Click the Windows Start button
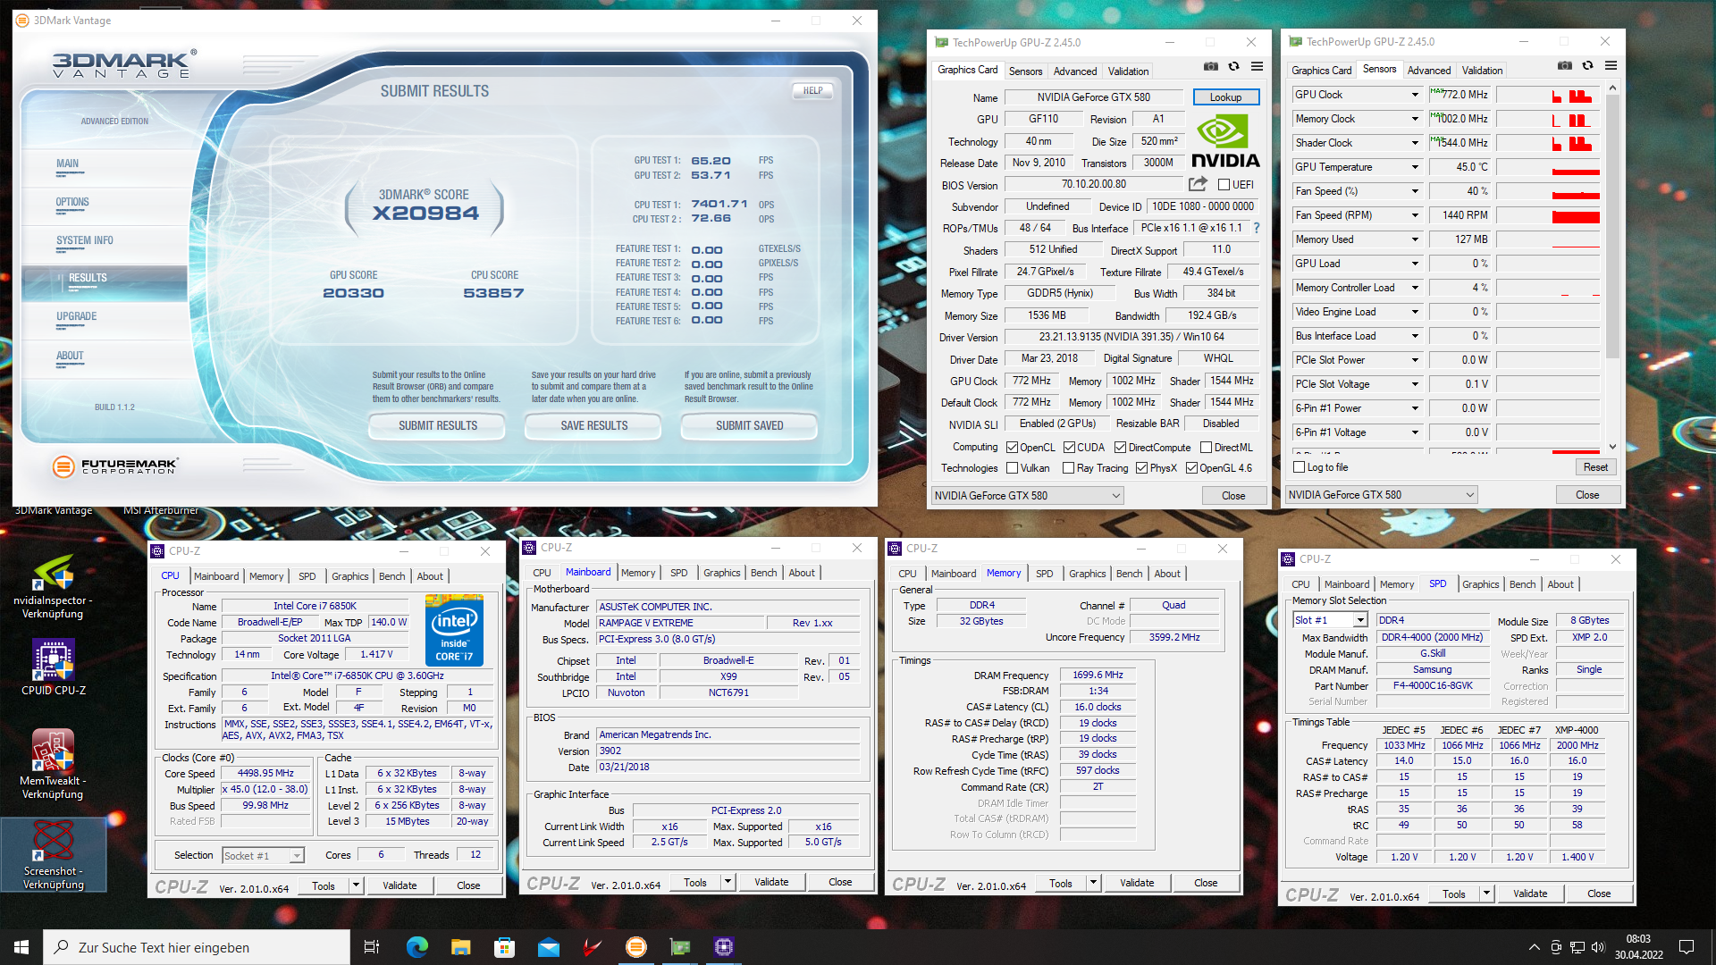 (21, 947)
